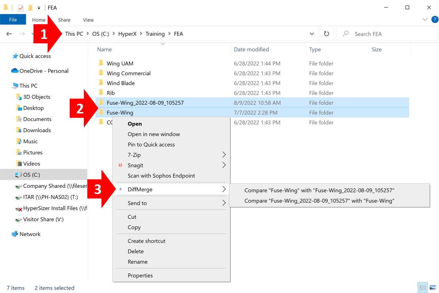Image resolution: width=439 pixels, height=293 pixels.
Task: Select the Wing Commercial folder
Action: point(252,73)
